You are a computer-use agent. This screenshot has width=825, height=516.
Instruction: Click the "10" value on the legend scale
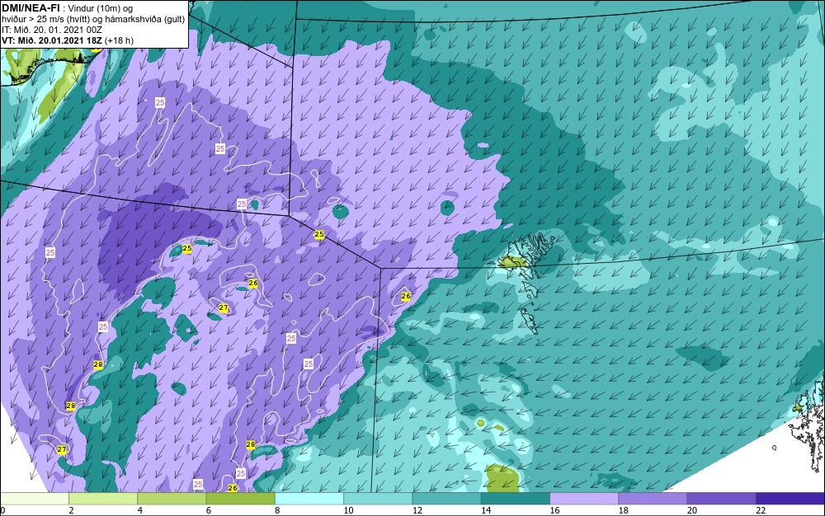point(348,510)
